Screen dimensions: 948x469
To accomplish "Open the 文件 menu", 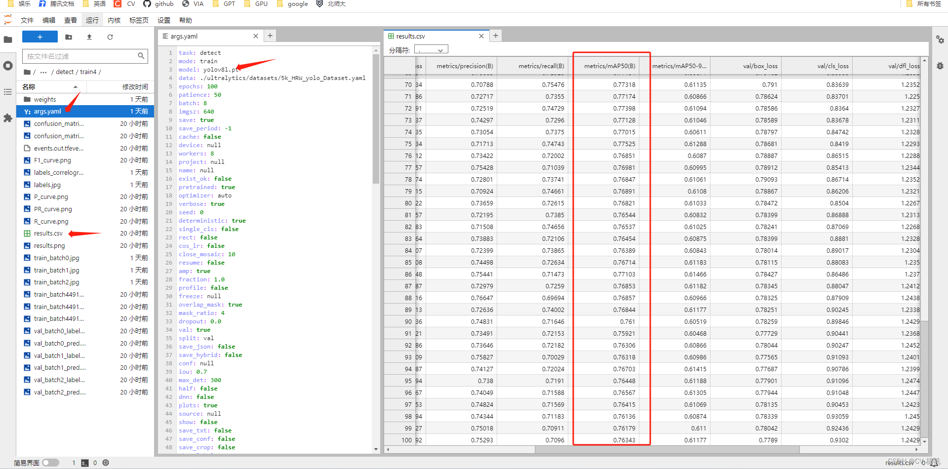I will (27, 20).
